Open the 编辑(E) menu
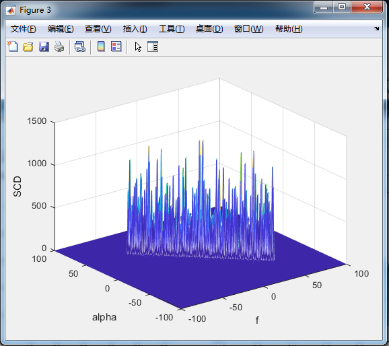Viewport: 389px width, 346px height. click(x=61, y=29)
